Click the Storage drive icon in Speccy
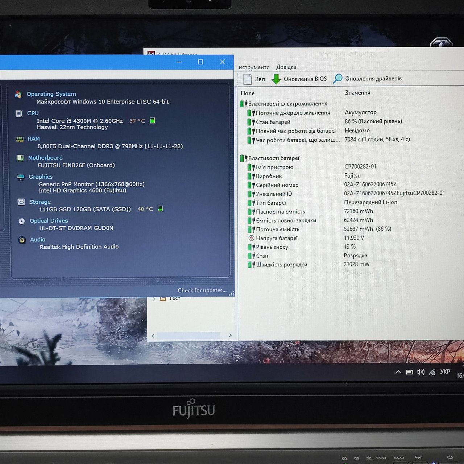 tap(21, 202)
